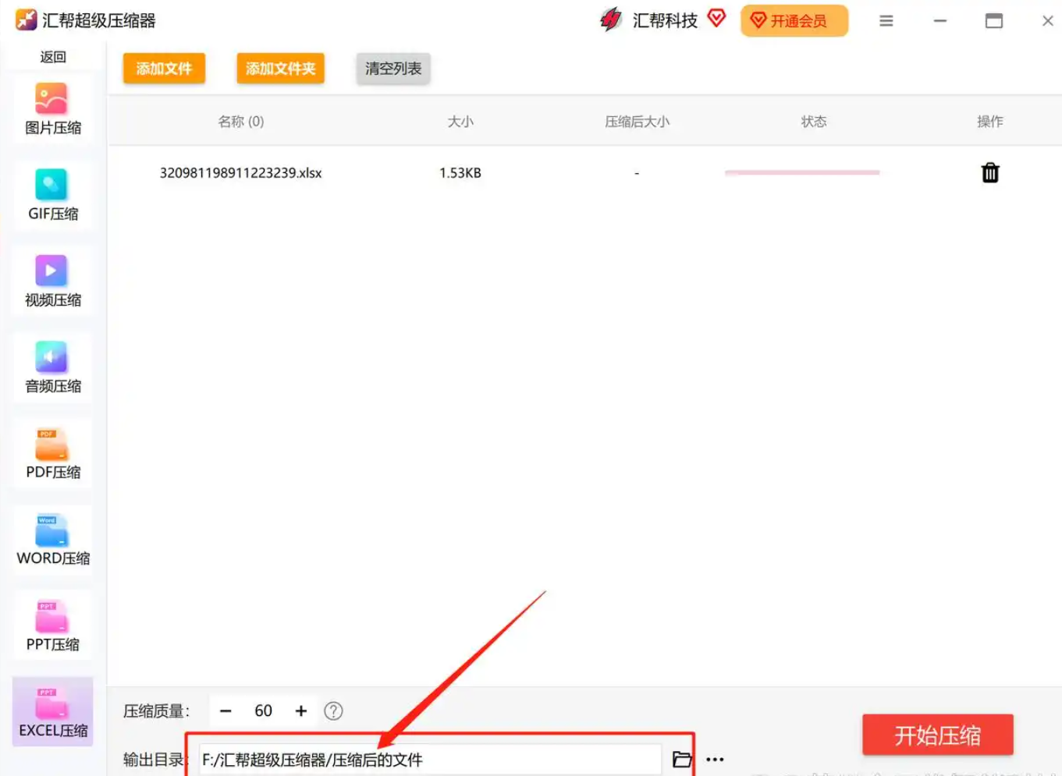1062x776 pixels.
Task: Close the compressor window
Action: pos(1048,21)
